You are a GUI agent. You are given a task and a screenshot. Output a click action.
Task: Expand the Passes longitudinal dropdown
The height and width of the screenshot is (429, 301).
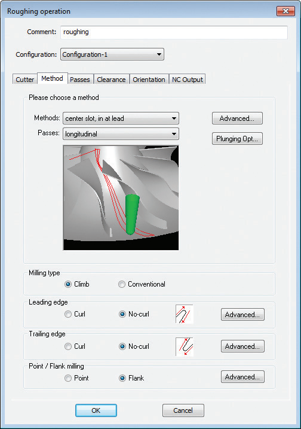coord(121,134)
